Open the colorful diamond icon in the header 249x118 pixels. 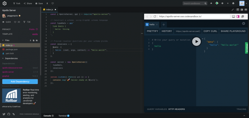tap(217, 3)
